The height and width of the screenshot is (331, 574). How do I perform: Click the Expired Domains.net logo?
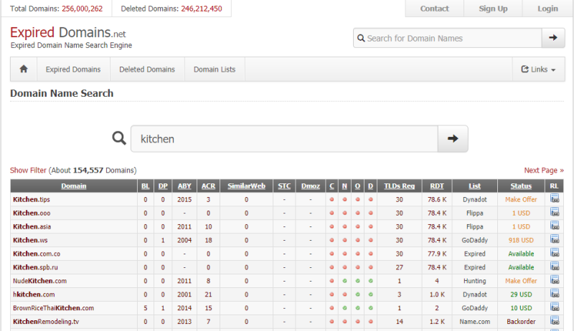(x=68, y=33)
